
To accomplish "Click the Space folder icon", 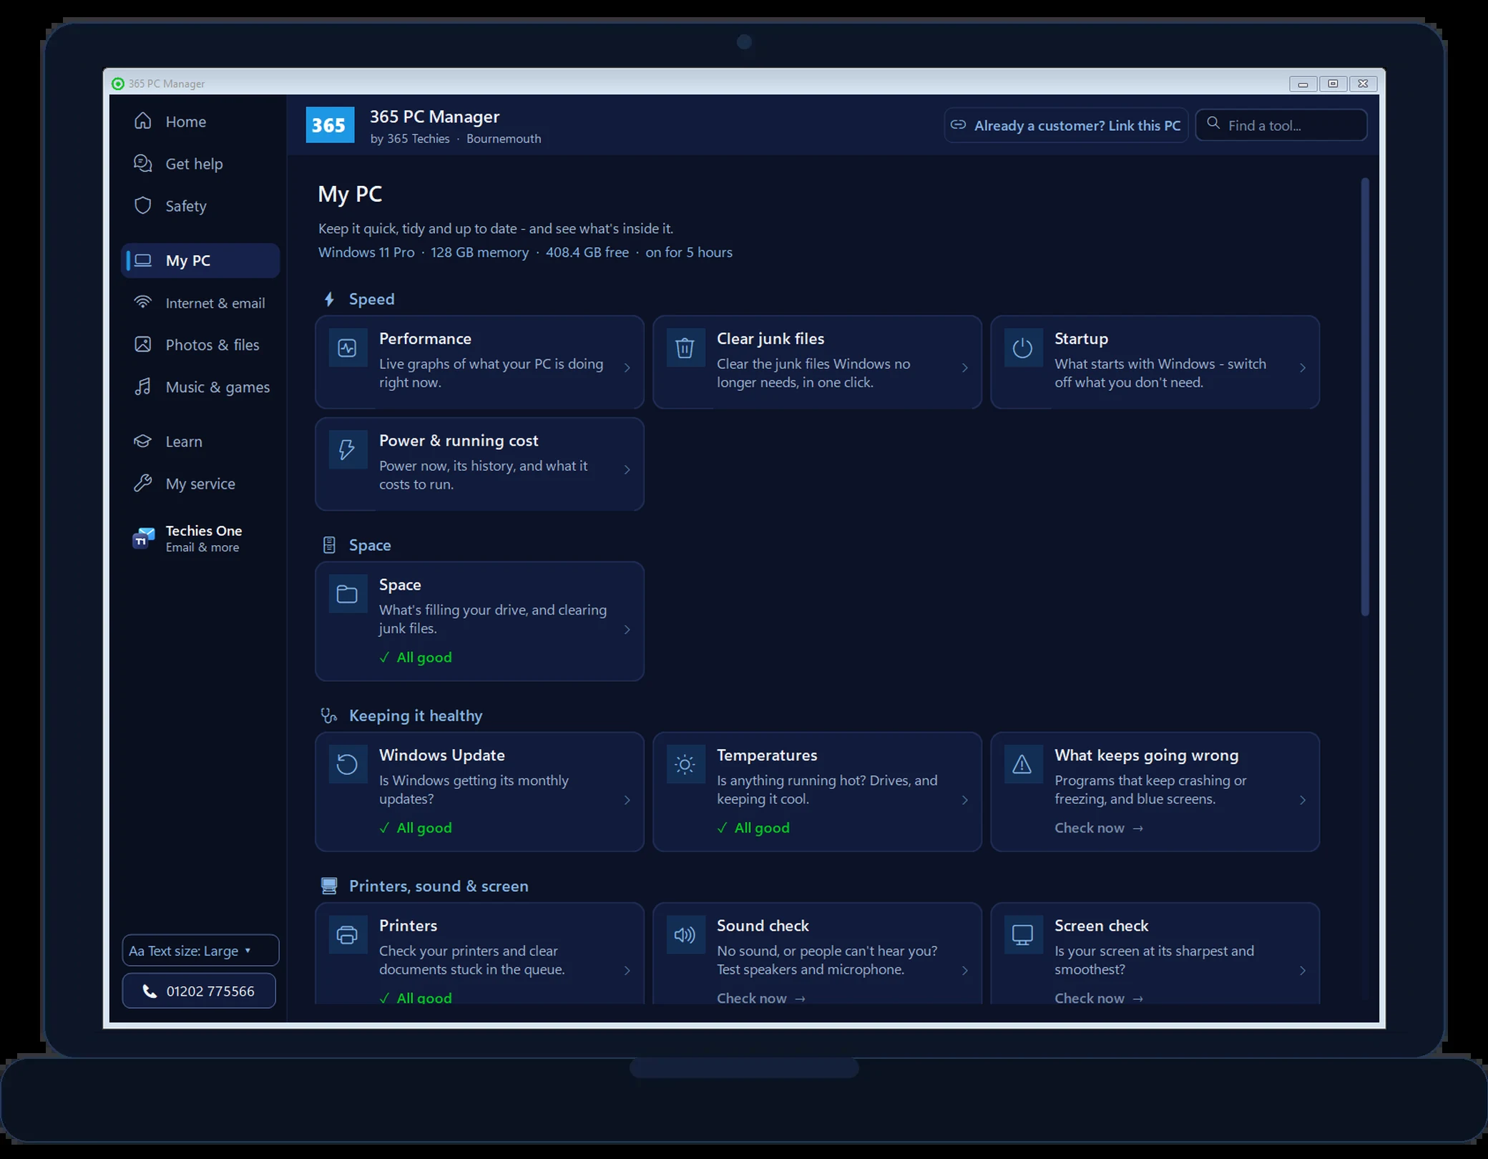I will (348, 594).
